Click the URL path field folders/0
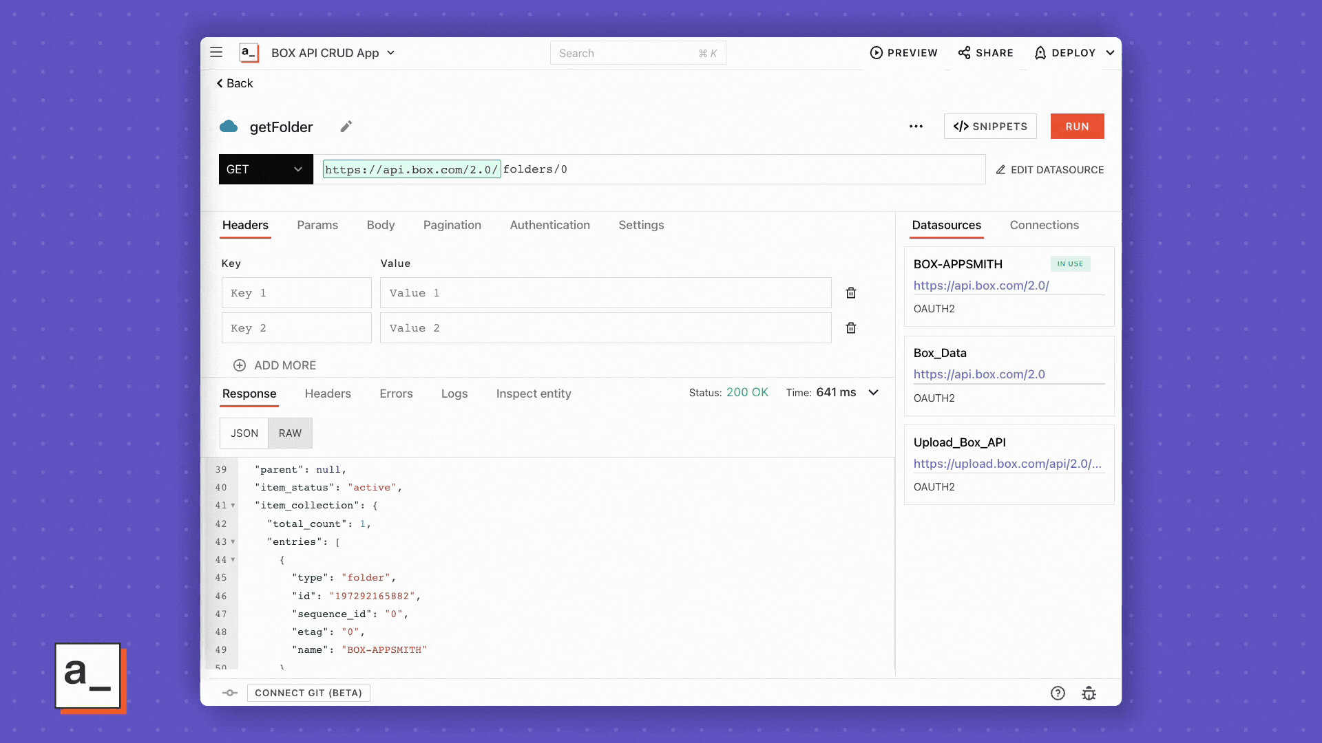Screen dimensions: 1322x743 pyautogui.click(x=535, y=169)
